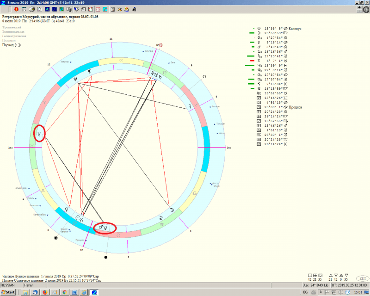This screenshot has width=370, height=296.
Task: Select the Neptune row in the positions table
Action: click(x=273, y=65)
